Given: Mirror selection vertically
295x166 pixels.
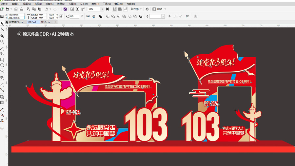Looking at the screenshot, I should pos(93,16).
